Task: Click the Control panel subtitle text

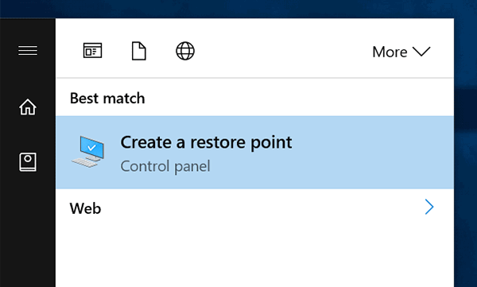Action: (x=165, y=166)
